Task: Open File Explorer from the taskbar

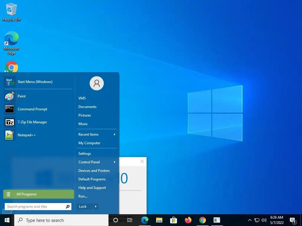Action: tap(159, 220)
